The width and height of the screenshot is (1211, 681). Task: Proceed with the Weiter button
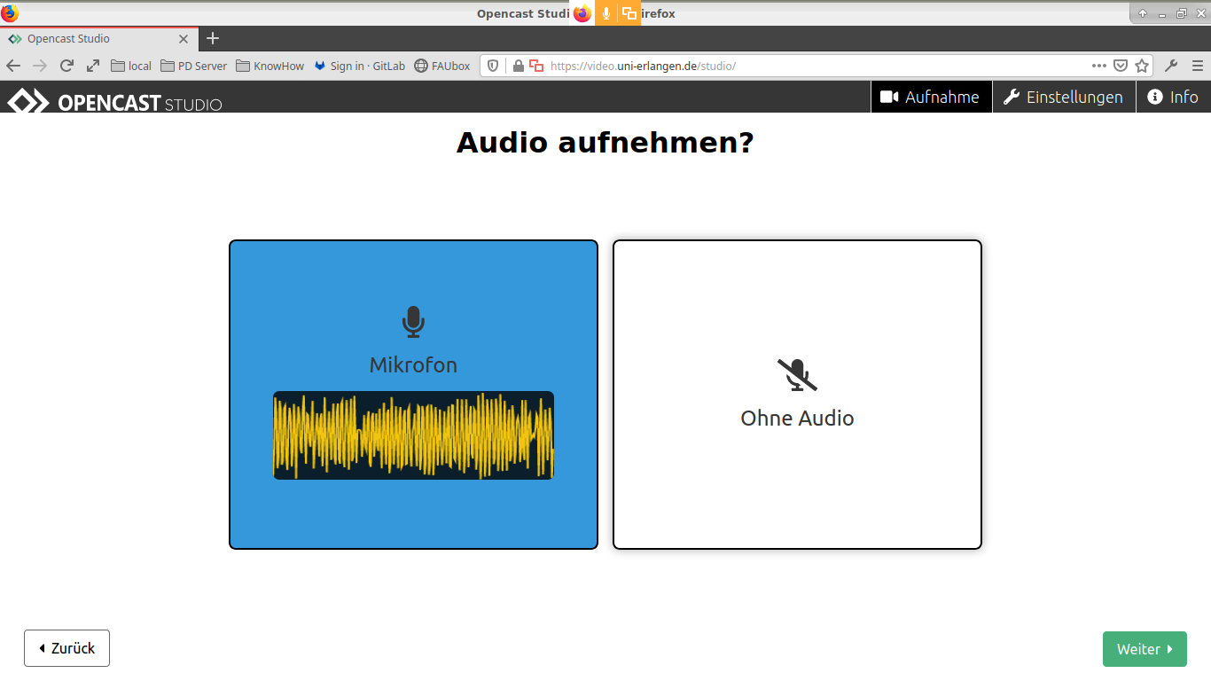tap(1144, 649)
